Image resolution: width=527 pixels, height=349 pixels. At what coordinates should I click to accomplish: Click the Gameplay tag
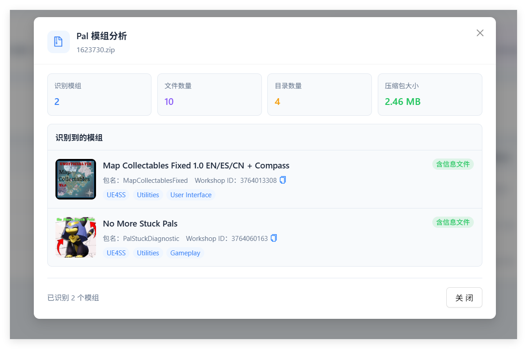click(x=185, y=253)
